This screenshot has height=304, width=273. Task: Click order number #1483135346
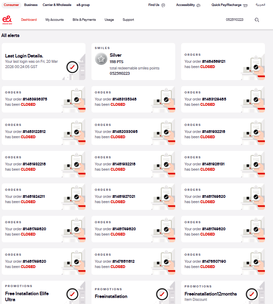point(124,99)
